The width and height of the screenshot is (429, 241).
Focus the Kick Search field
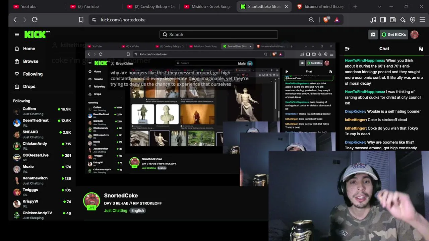click(219, 34)
